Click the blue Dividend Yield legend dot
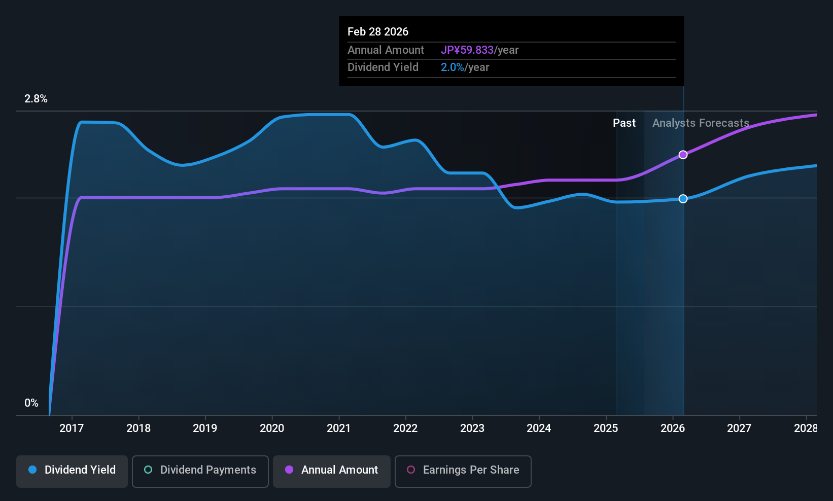The image size is (833, 501). coord(32,470)
